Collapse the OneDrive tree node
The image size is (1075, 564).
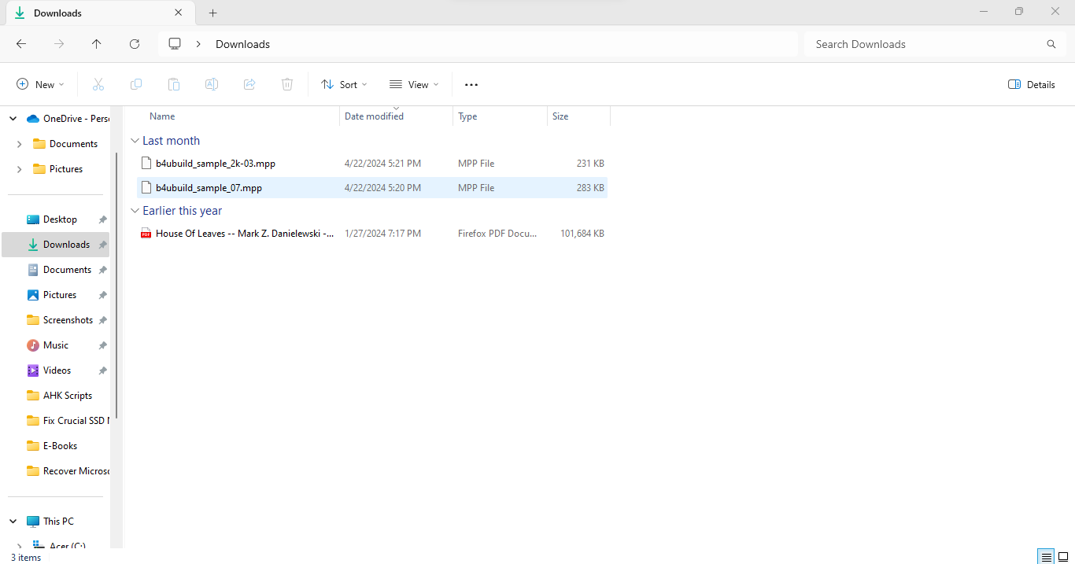point(13,119)
